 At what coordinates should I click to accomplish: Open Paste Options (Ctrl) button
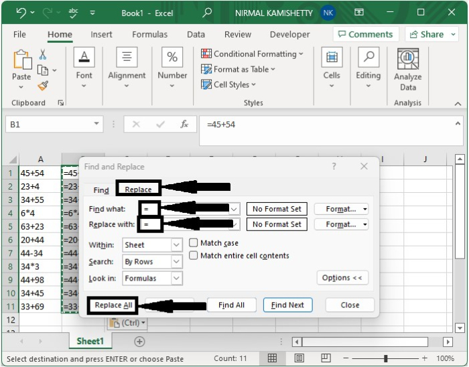127,323
